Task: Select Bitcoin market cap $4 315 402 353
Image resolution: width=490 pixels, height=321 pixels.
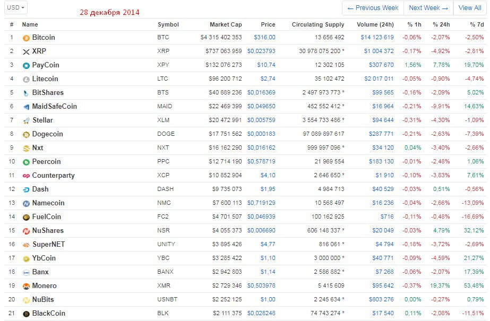Action: click(221, 38)
